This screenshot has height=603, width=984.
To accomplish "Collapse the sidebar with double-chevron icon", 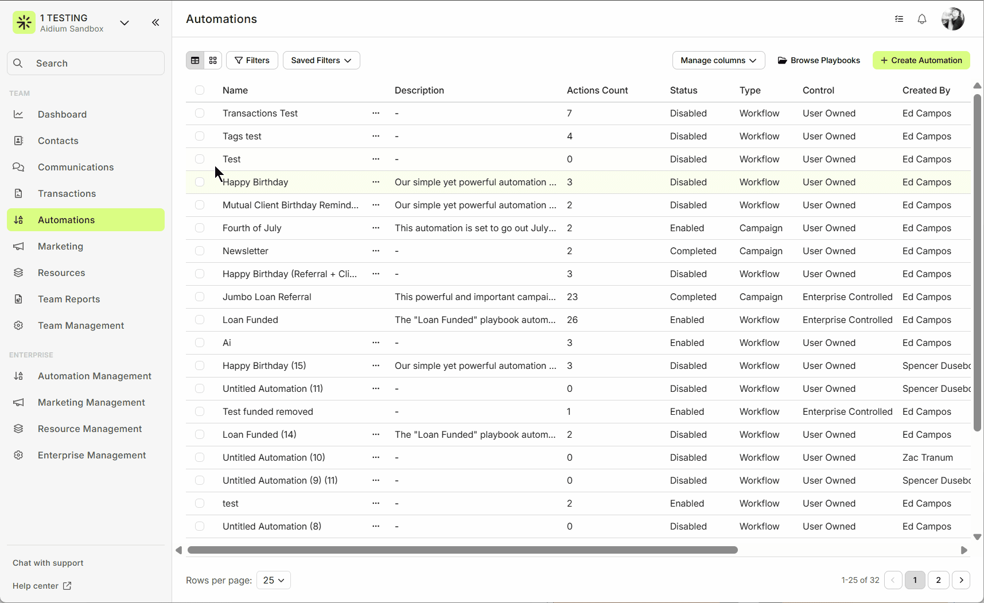I will tap(155, 22).
